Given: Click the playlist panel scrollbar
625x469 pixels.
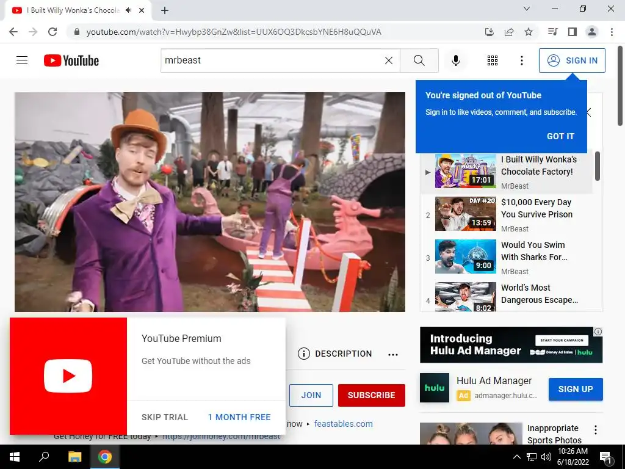Looking at the screenshot, I should tap(597, 166).
